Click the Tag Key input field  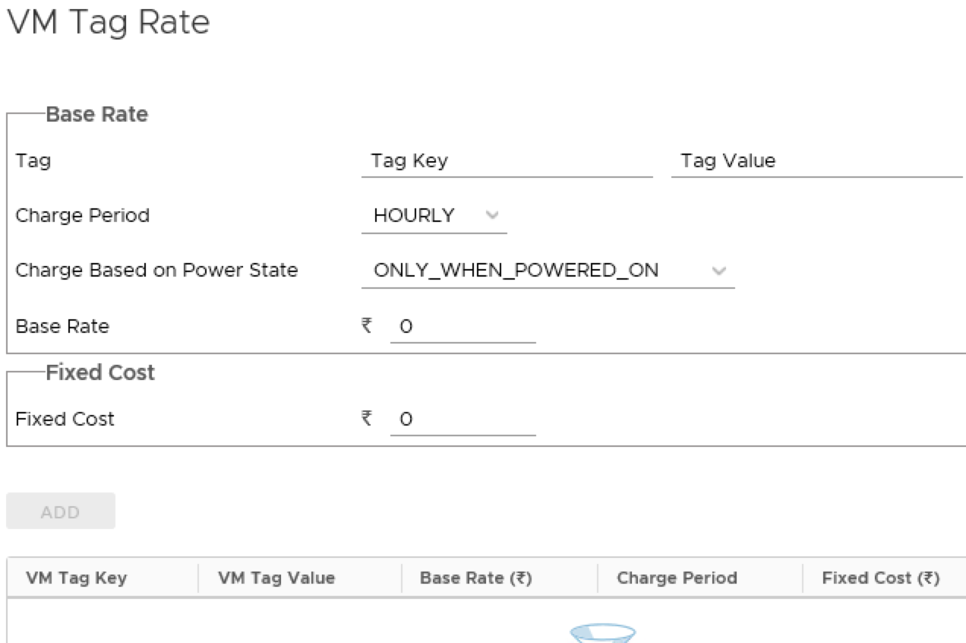click(507, 161)
